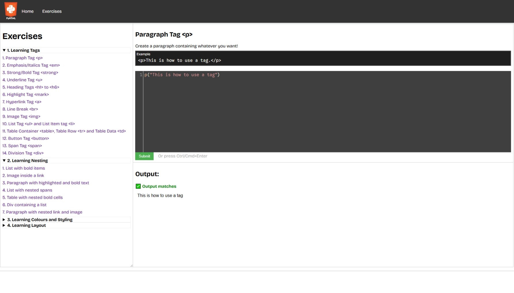Open the Button Tag exercise

pyautogui.click(x=26, y=138)
